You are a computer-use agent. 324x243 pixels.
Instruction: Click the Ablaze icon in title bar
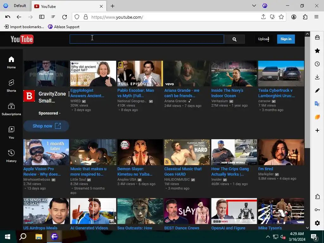[x=265, y=6]
